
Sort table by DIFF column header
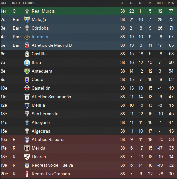(x=160, y=3)
